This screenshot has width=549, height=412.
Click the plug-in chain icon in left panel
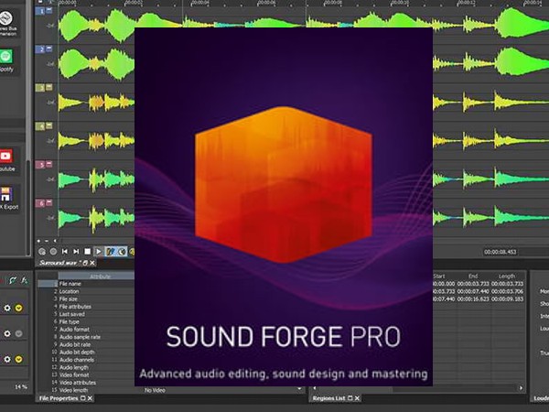[13, 280]
